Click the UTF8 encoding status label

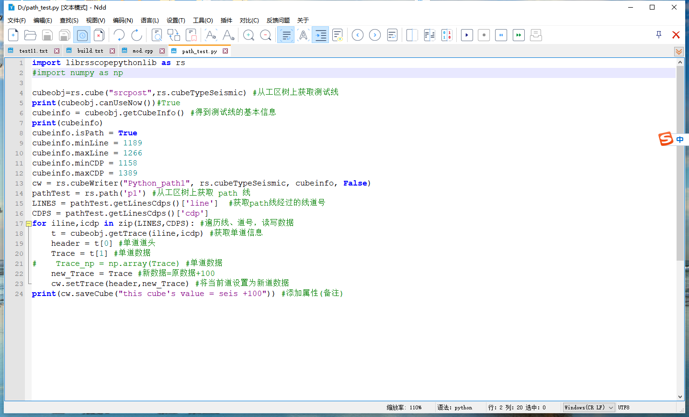pyautogui.click(x=623, y=407)
